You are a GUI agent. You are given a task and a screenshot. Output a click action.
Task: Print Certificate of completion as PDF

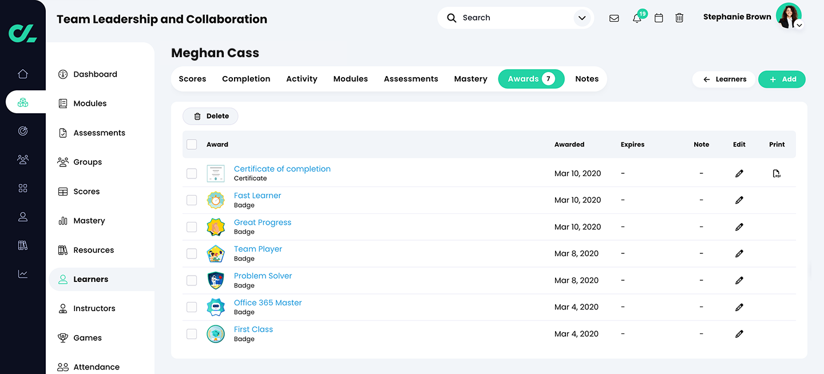pyautogui.click(x=777, y=173)
